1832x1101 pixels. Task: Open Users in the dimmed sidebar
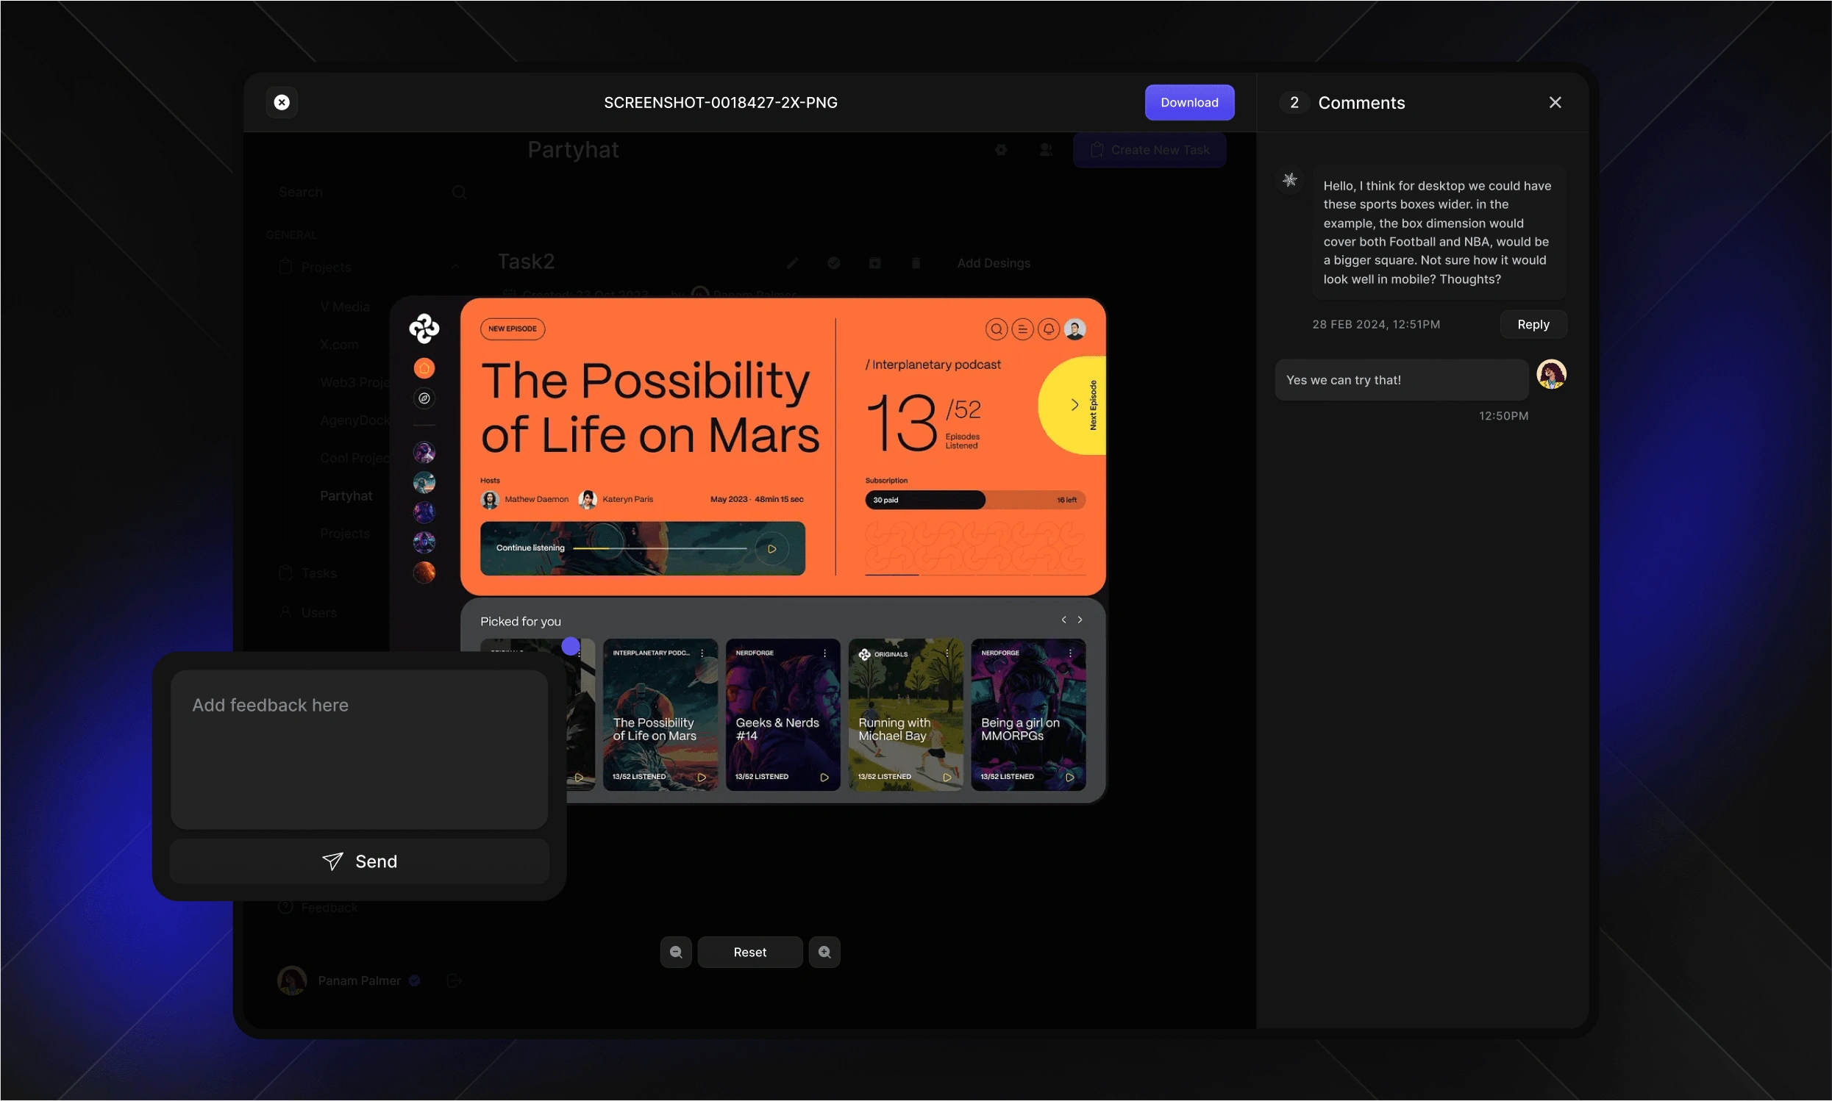point(308,612)
